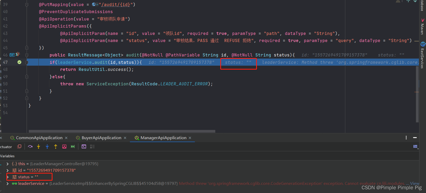Open the RestServices tool window

tap(423, 55)
